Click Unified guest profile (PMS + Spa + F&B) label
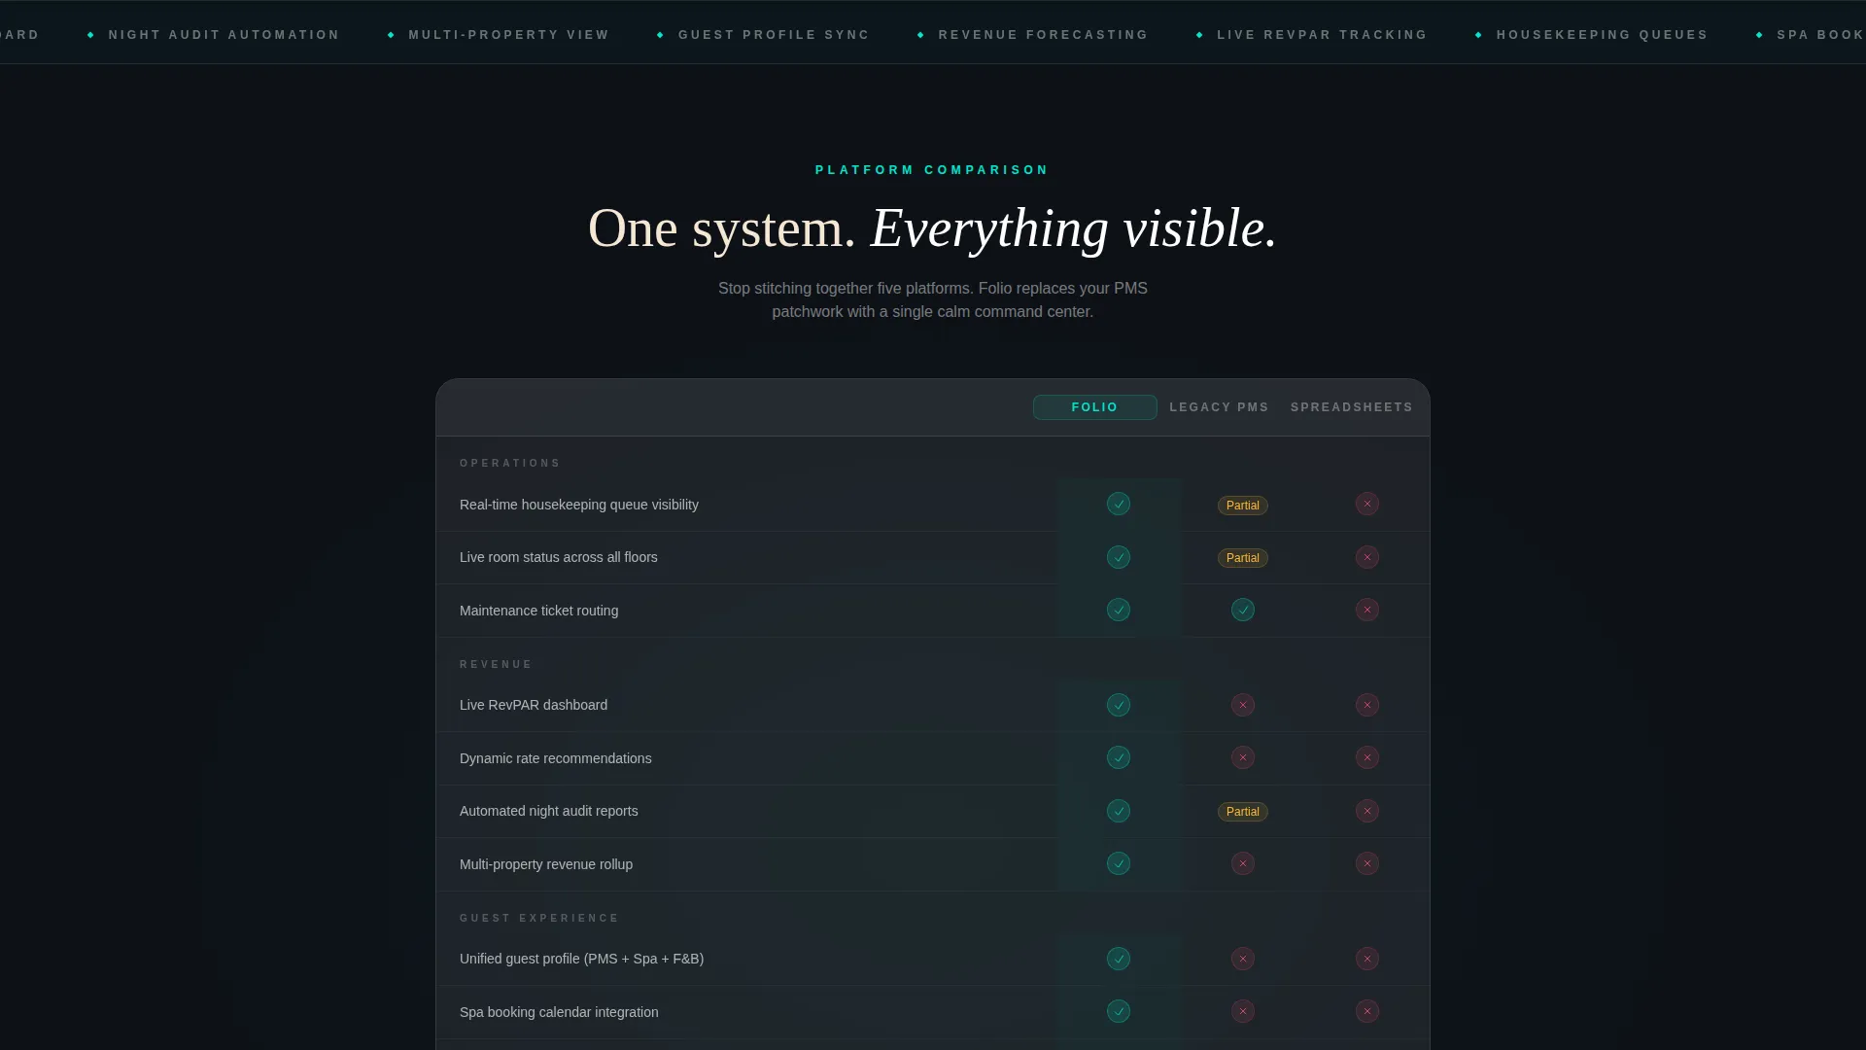The width and height of the screenshot is (1866, 1050). tap(582, 959)
